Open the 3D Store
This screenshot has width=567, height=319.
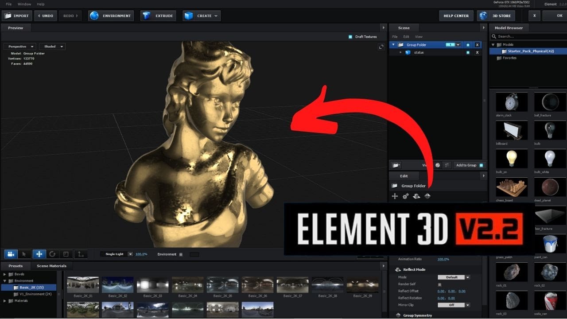click(x=496, y=16)
